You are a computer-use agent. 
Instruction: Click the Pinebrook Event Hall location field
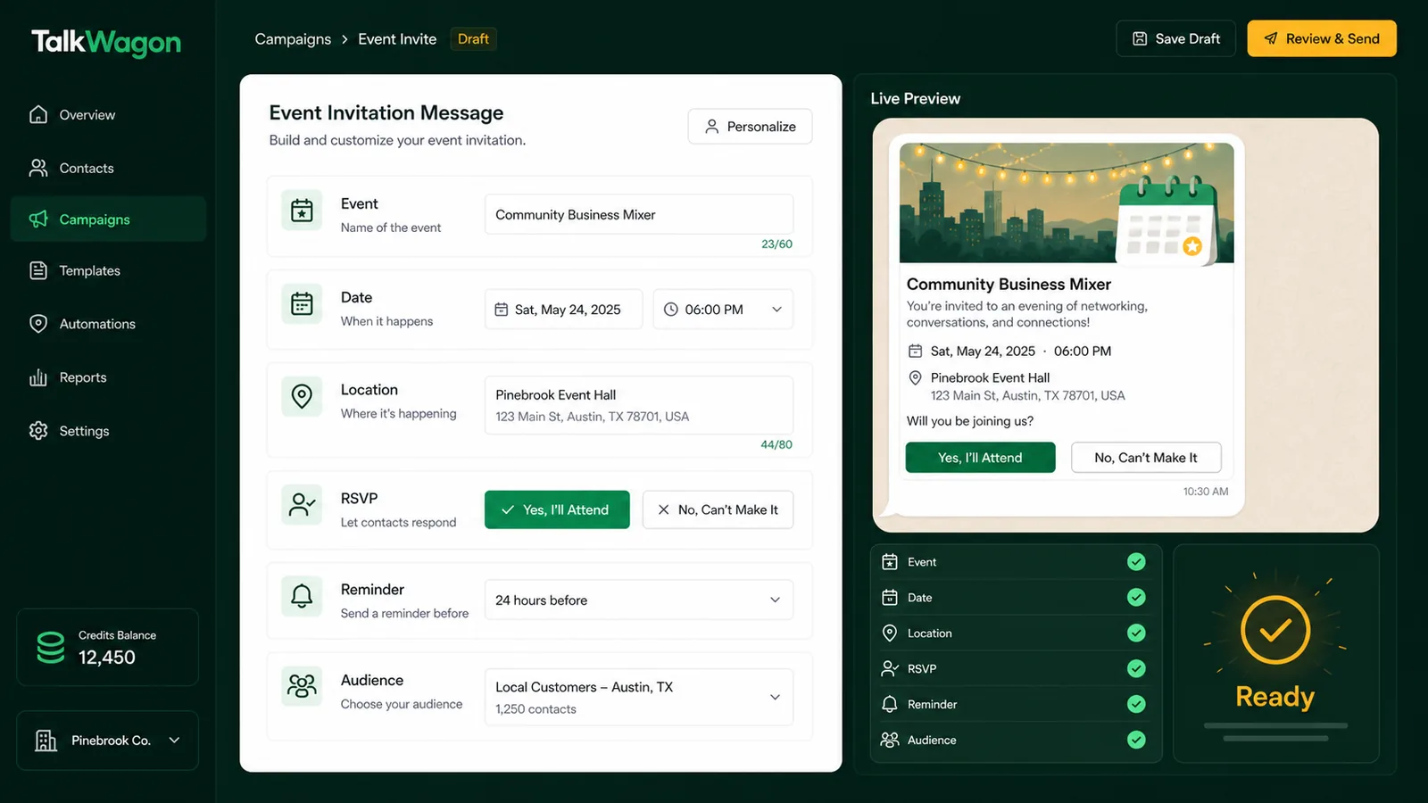tap(639, 405)
